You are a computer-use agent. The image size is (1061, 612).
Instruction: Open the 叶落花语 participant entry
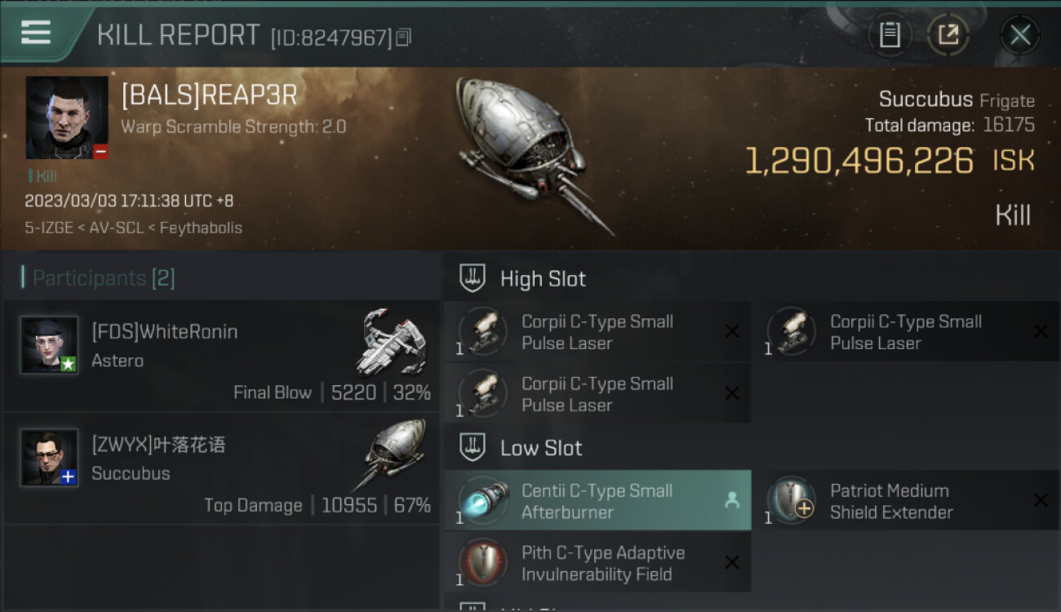coord(221,470)
